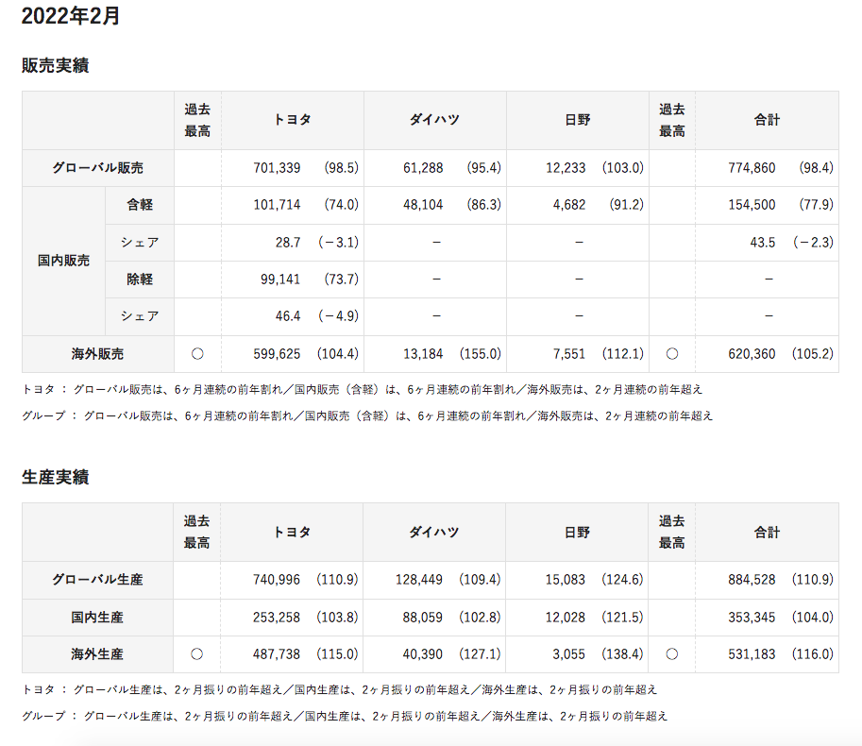862x746 pixels.
Task: Click the 合計 header in production table
Action: click(x=767, y=533)
